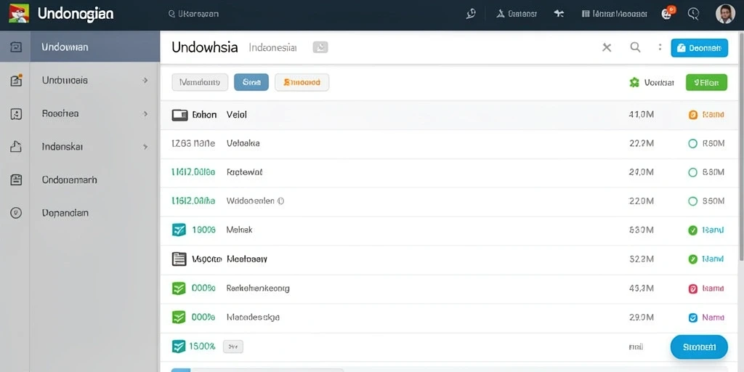Select the orange Smaood tab
This screenshot has width=744, height=372.
302,82
